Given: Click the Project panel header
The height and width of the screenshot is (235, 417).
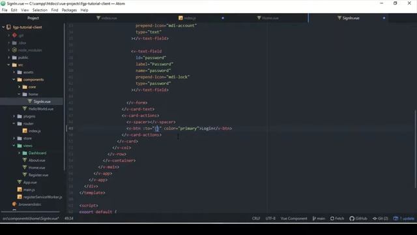Looking at the screenshot, I should click(x=33, y=18).
